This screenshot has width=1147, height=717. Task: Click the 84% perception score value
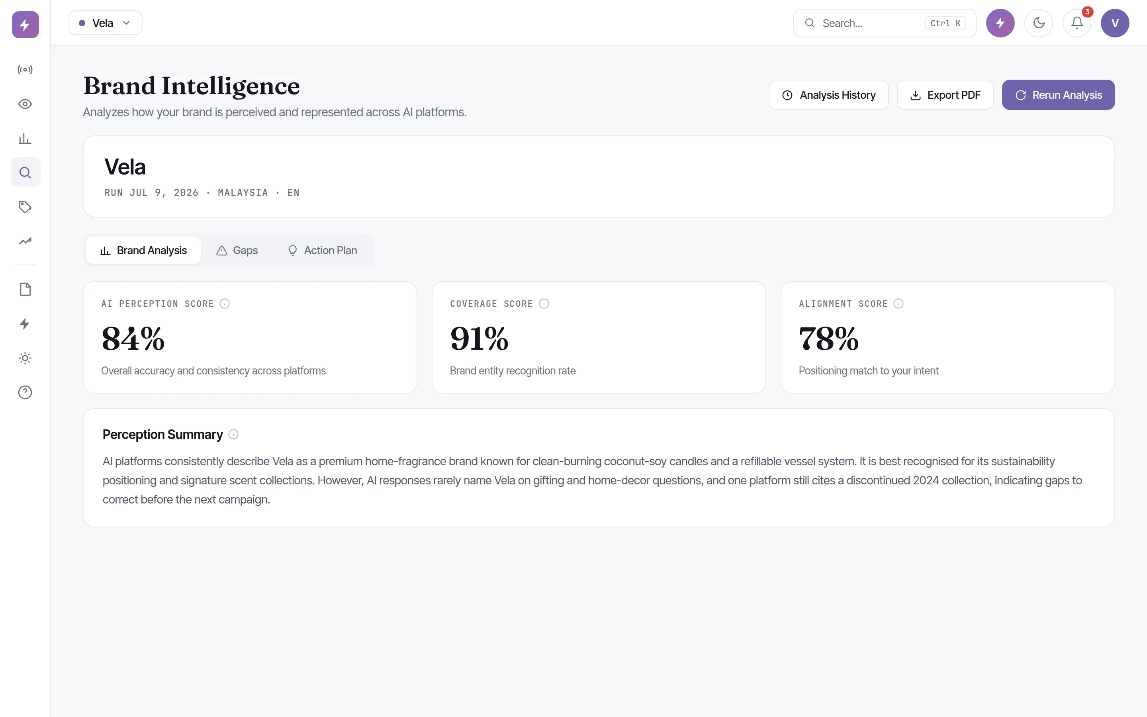pos(133,339)
